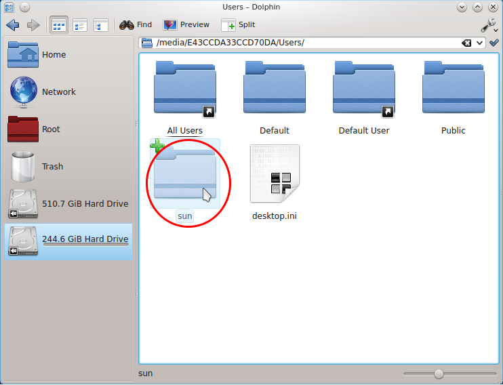Switch to Icons view mode
This screenshot has height=385, width=503.
click(x=59, y=25)
